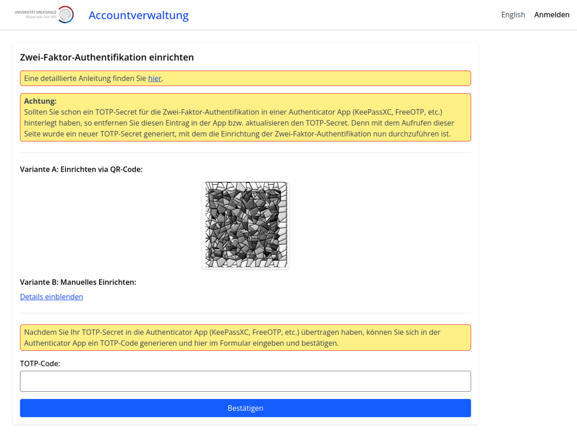The width and height of the screenshot is (577, 434).
Task: Click Anmelden to sign in
Action: pyautogui.click(x=552, y=14)
